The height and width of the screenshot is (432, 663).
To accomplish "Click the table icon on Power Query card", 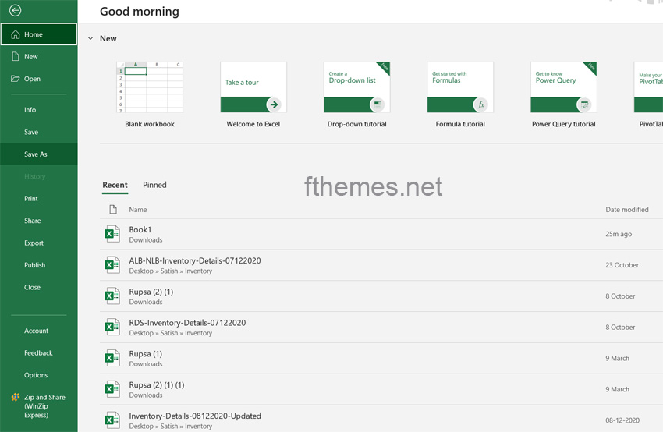I will click(584, 104).
